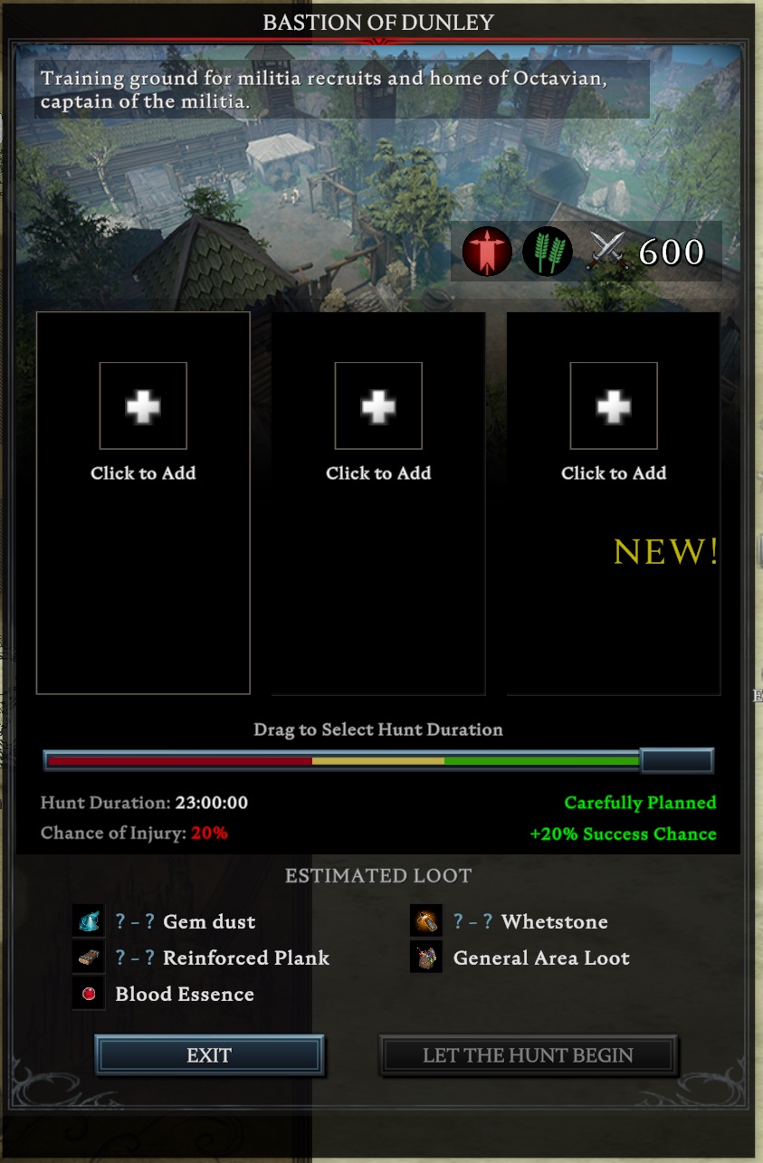
Task: Click the Blood Essence loot icon
Action: coord(89,994)
